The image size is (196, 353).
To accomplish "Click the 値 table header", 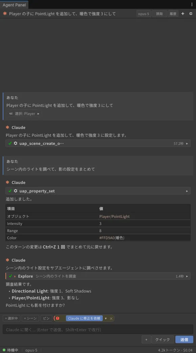I will pyautogui.click(x=101, y=209).
